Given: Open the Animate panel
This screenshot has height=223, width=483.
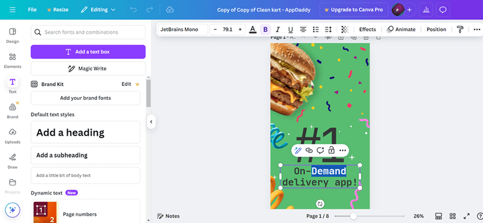Looking at the screenshot, I should [401, 29].
